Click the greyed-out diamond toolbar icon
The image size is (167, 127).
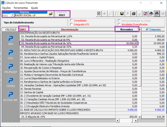[x=104, y=14]
